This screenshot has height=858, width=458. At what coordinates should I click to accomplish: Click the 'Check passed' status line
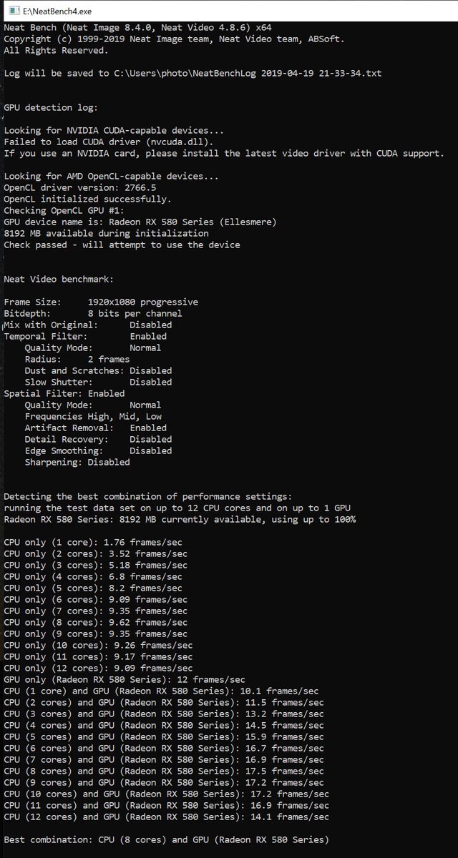[x=122, y=245]
